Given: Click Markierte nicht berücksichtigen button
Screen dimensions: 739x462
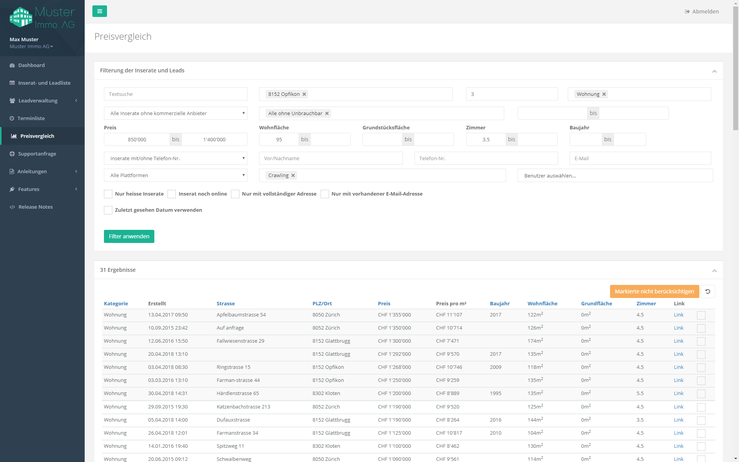Looking at the screenshot, I should click(654, 291).
